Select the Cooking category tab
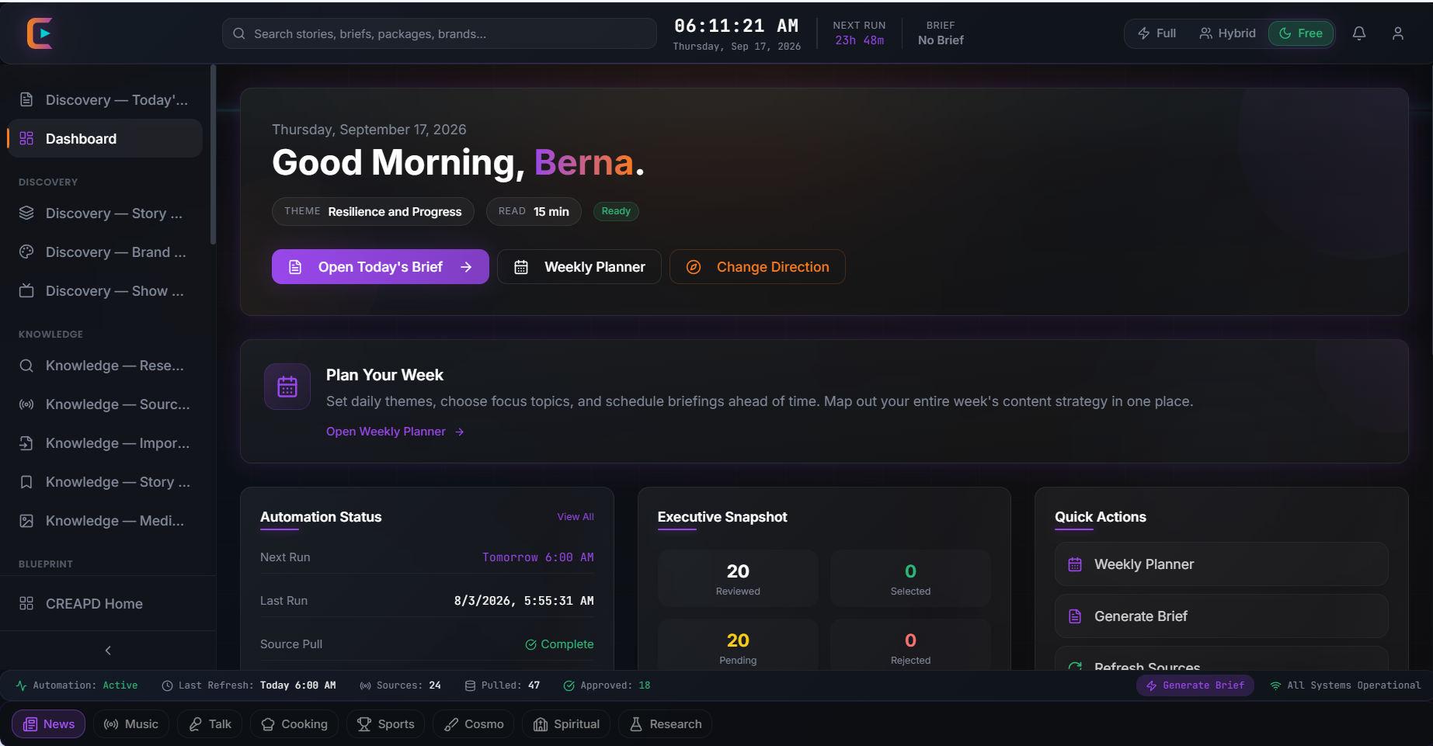Screen dimensions: 1433x746 294,723
